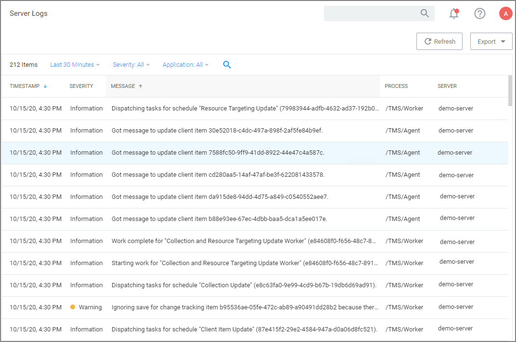Click the Timestamp sort arrow
Viewport: 516px width, 342px height.
click(x=45, y=86)
